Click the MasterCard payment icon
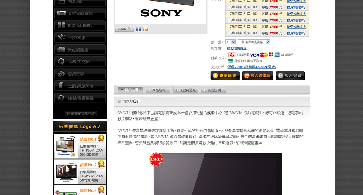 (264, 55)
